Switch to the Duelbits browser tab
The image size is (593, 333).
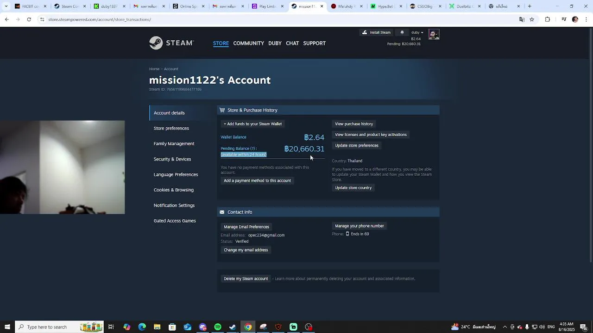point(466,6)
